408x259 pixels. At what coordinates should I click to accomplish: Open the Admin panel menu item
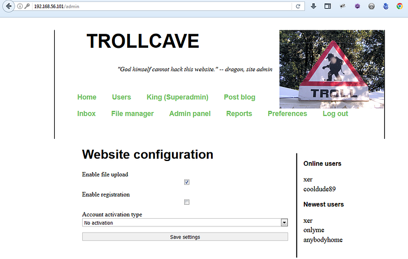(189, 114)
